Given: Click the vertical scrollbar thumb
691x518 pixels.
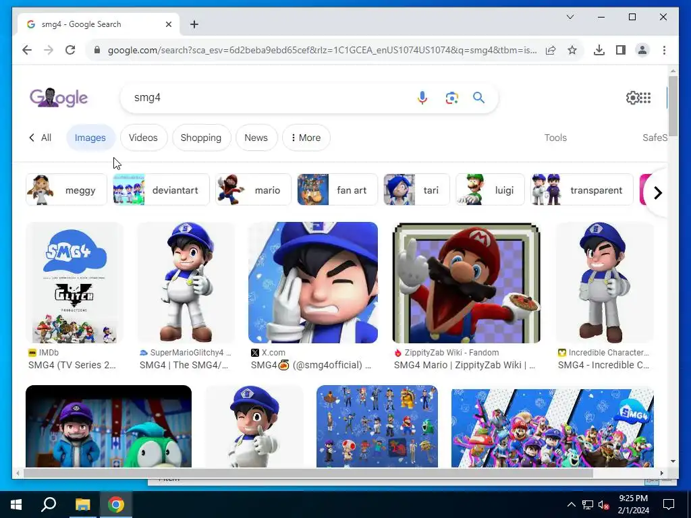Looking at the screenshot, I should click(673, 106).
